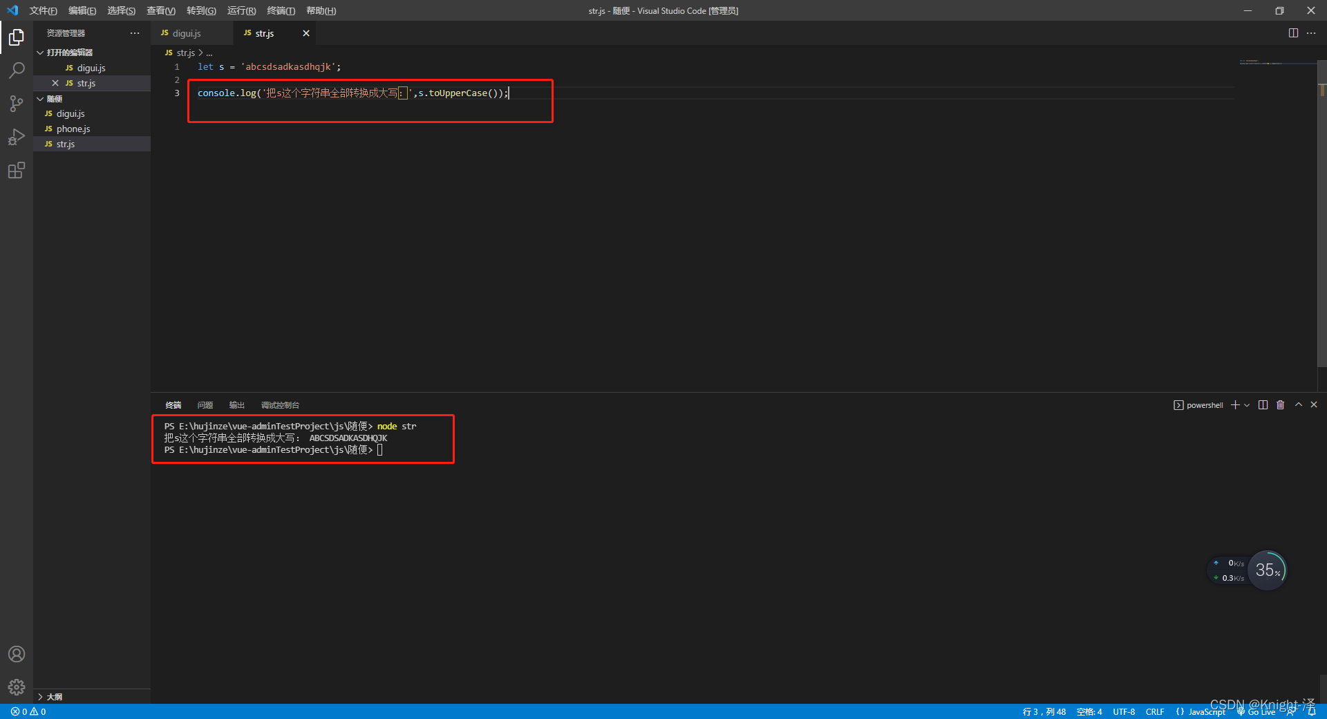Open the Manage gear icon
This screenshot has height=719, width=1327.
17,687
